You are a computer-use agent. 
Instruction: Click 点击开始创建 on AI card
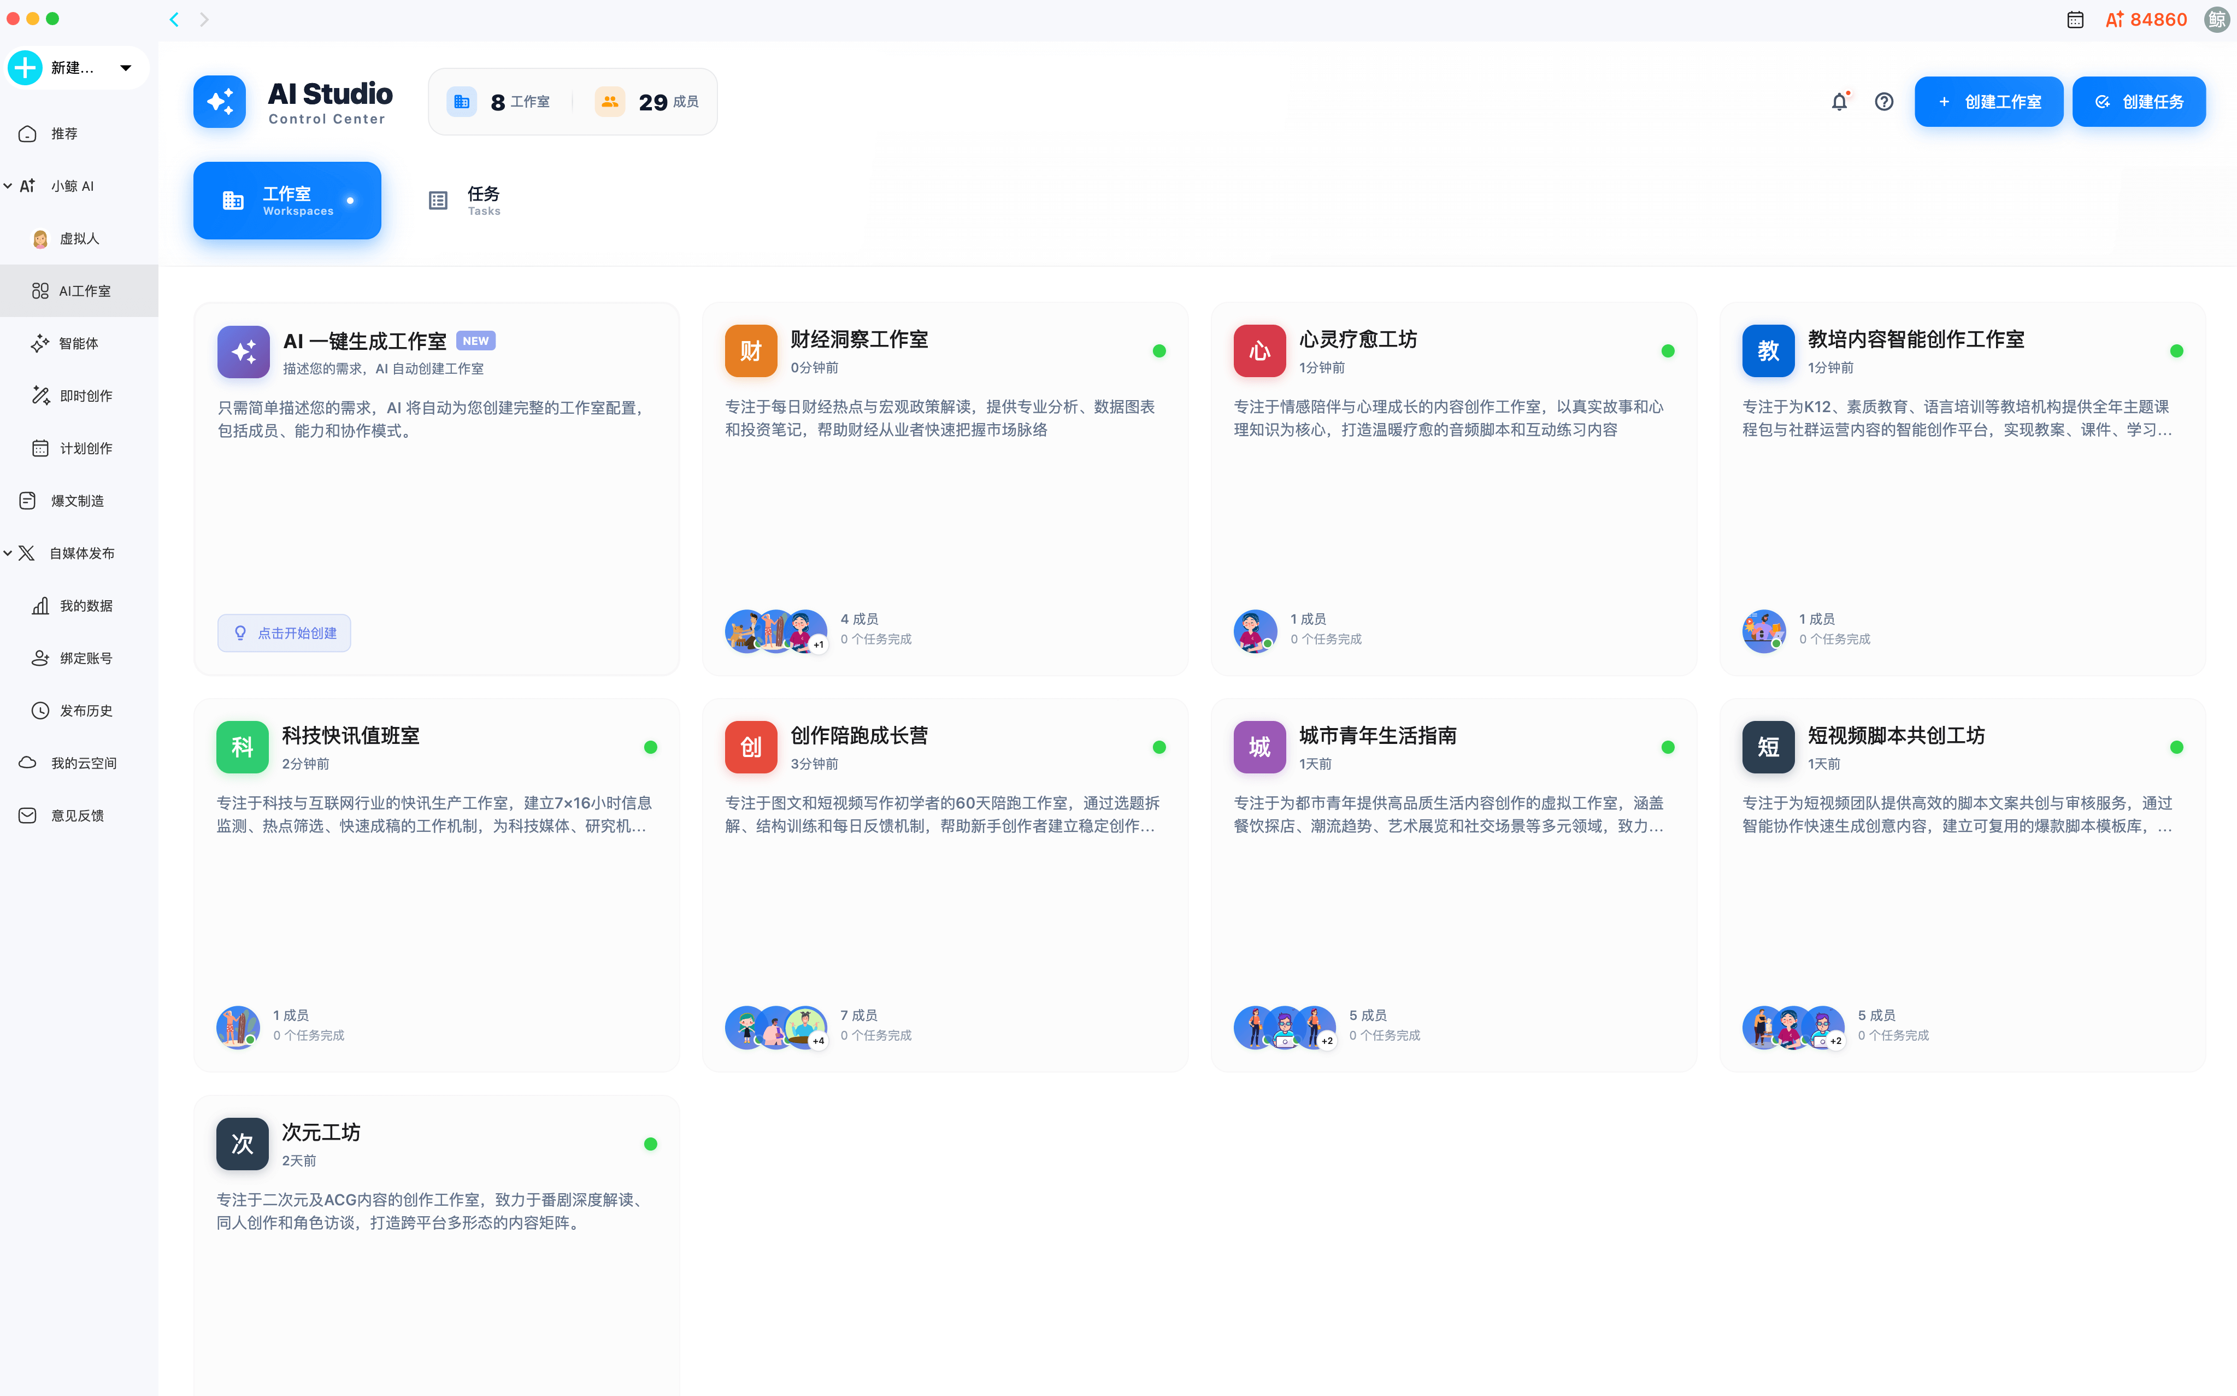[x=284, y=634]
